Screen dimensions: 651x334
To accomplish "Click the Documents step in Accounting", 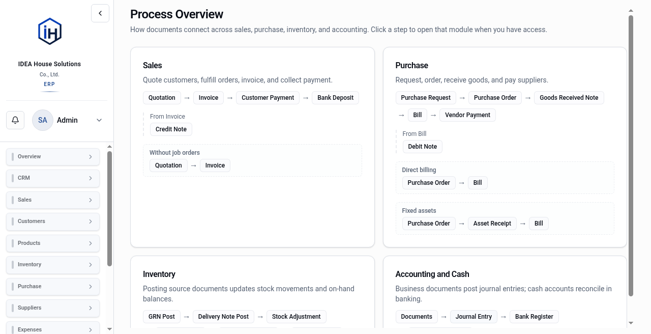I will pos(417,317).
